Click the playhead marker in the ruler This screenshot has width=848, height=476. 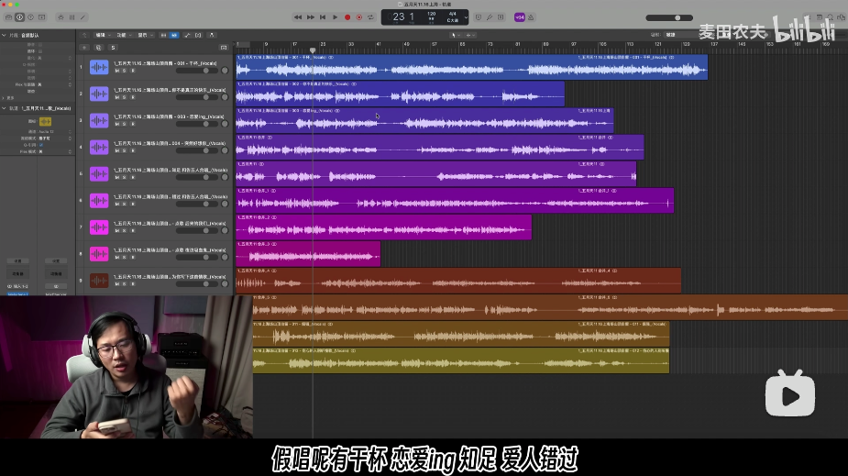point(313,50)
